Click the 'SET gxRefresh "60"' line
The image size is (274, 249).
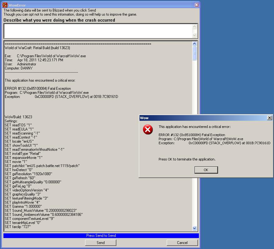pyautogui.click(x=20, y=178)
